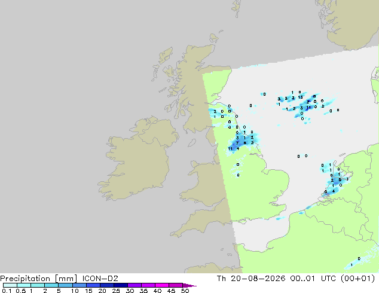Viewport: 379px width, 293px height.
Task: Pick the magenta arrow tip ending the legend
Action: tap(189, 285)
